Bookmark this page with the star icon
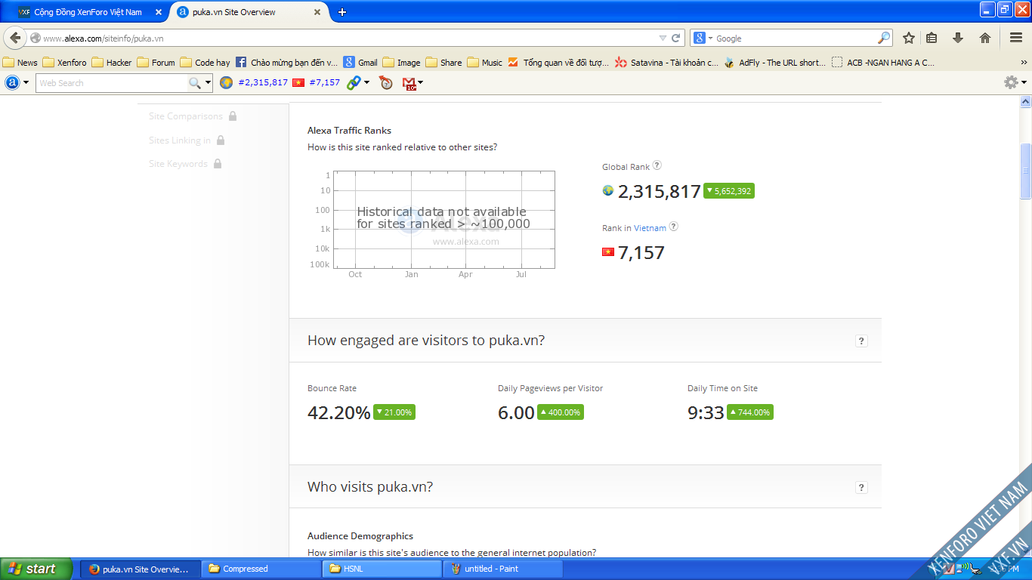 (909, 38)
